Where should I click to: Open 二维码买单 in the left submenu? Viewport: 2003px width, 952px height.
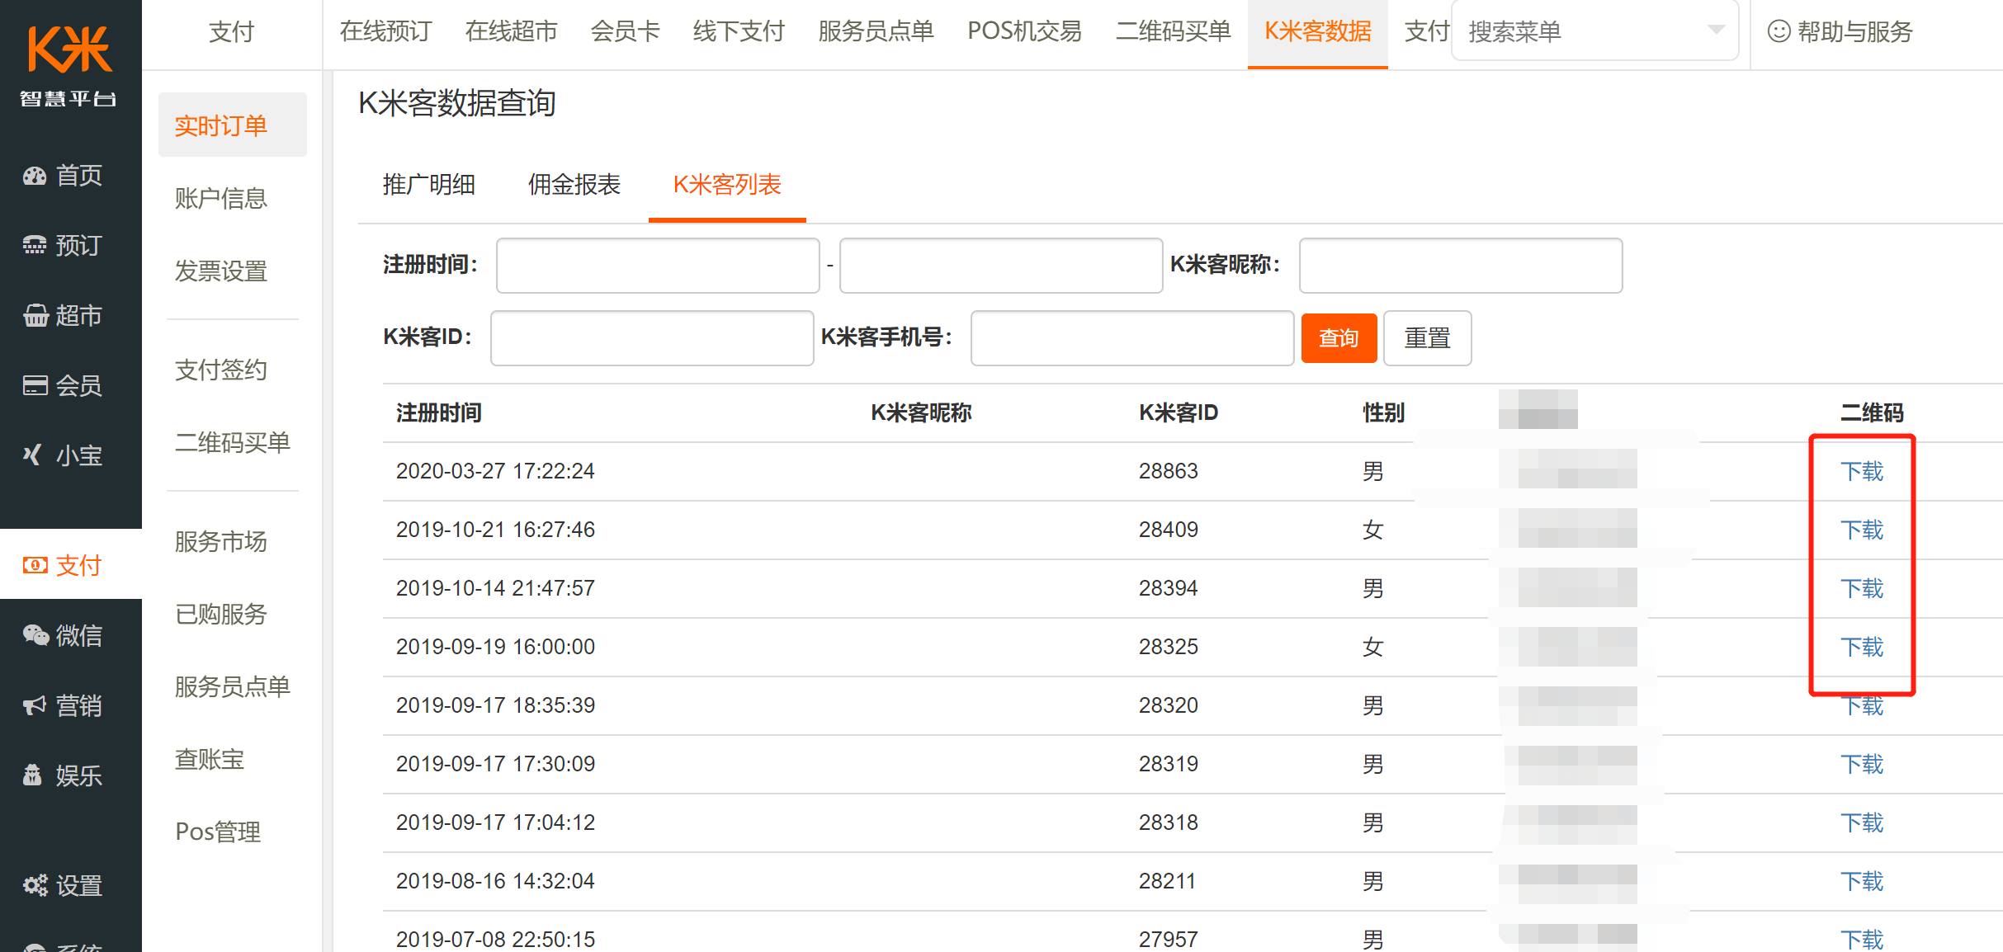[x=232, y=442]
